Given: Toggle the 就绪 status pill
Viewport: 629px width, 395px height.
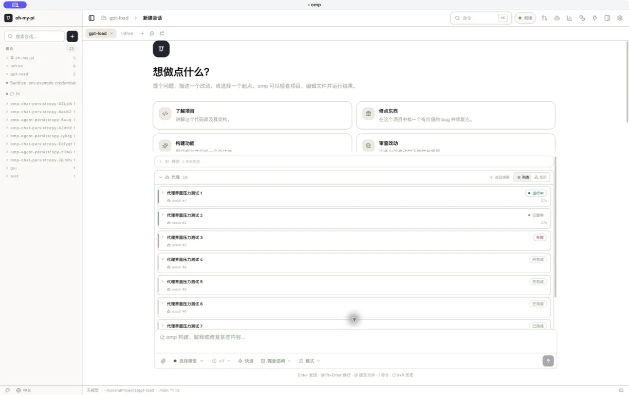Looking at the screenshot, I should (x=525, y=18).
